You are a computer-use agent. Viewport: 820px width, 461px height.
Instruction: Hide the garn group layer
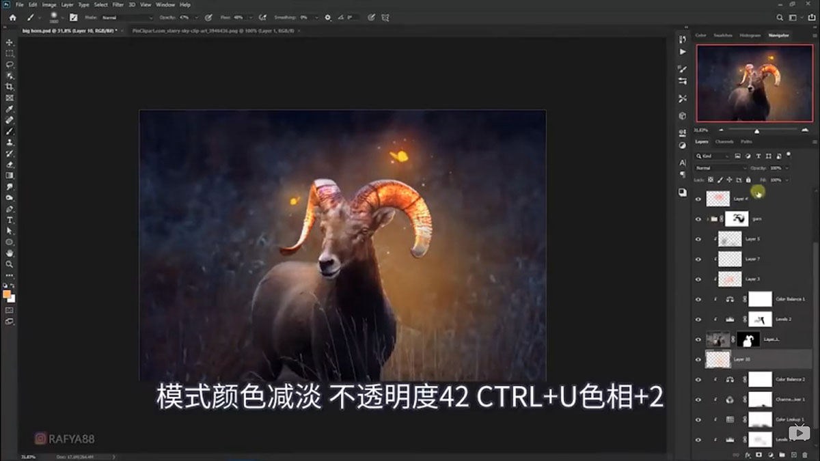tap(698, 219)
